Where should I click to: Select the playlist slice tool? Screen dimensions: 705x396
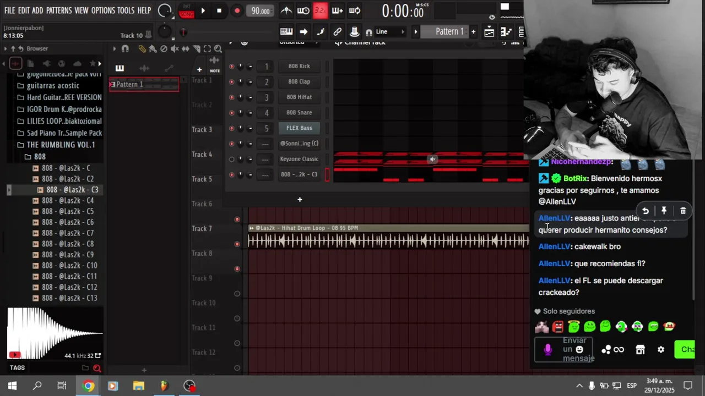pos(196,49)
